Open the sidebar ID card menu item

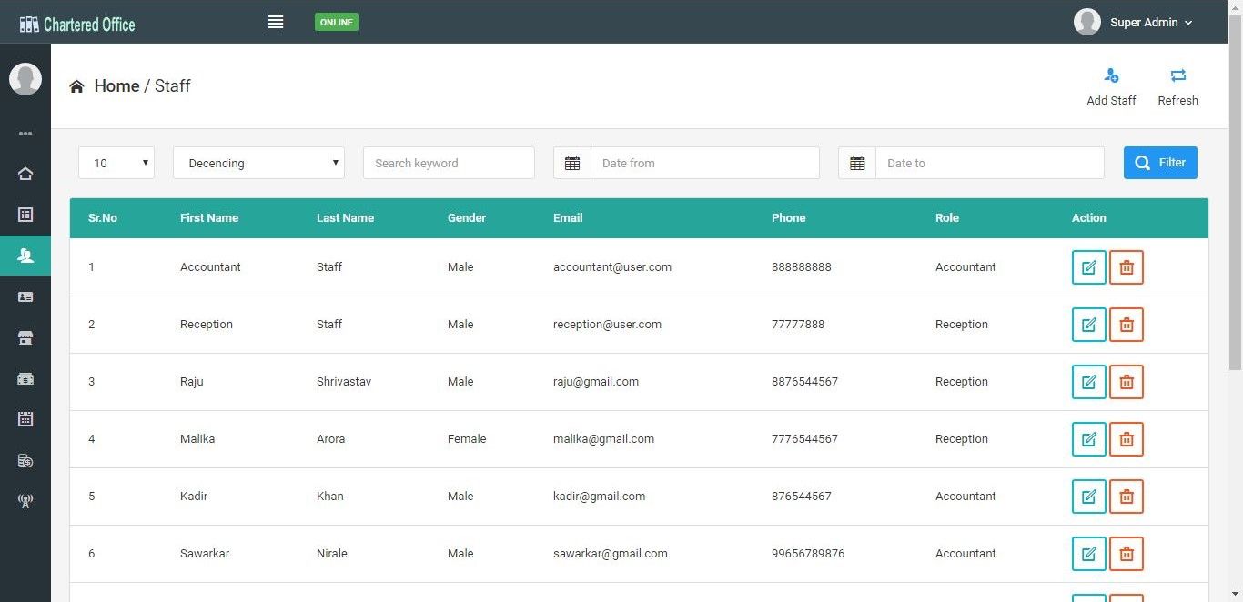[25, 297]
